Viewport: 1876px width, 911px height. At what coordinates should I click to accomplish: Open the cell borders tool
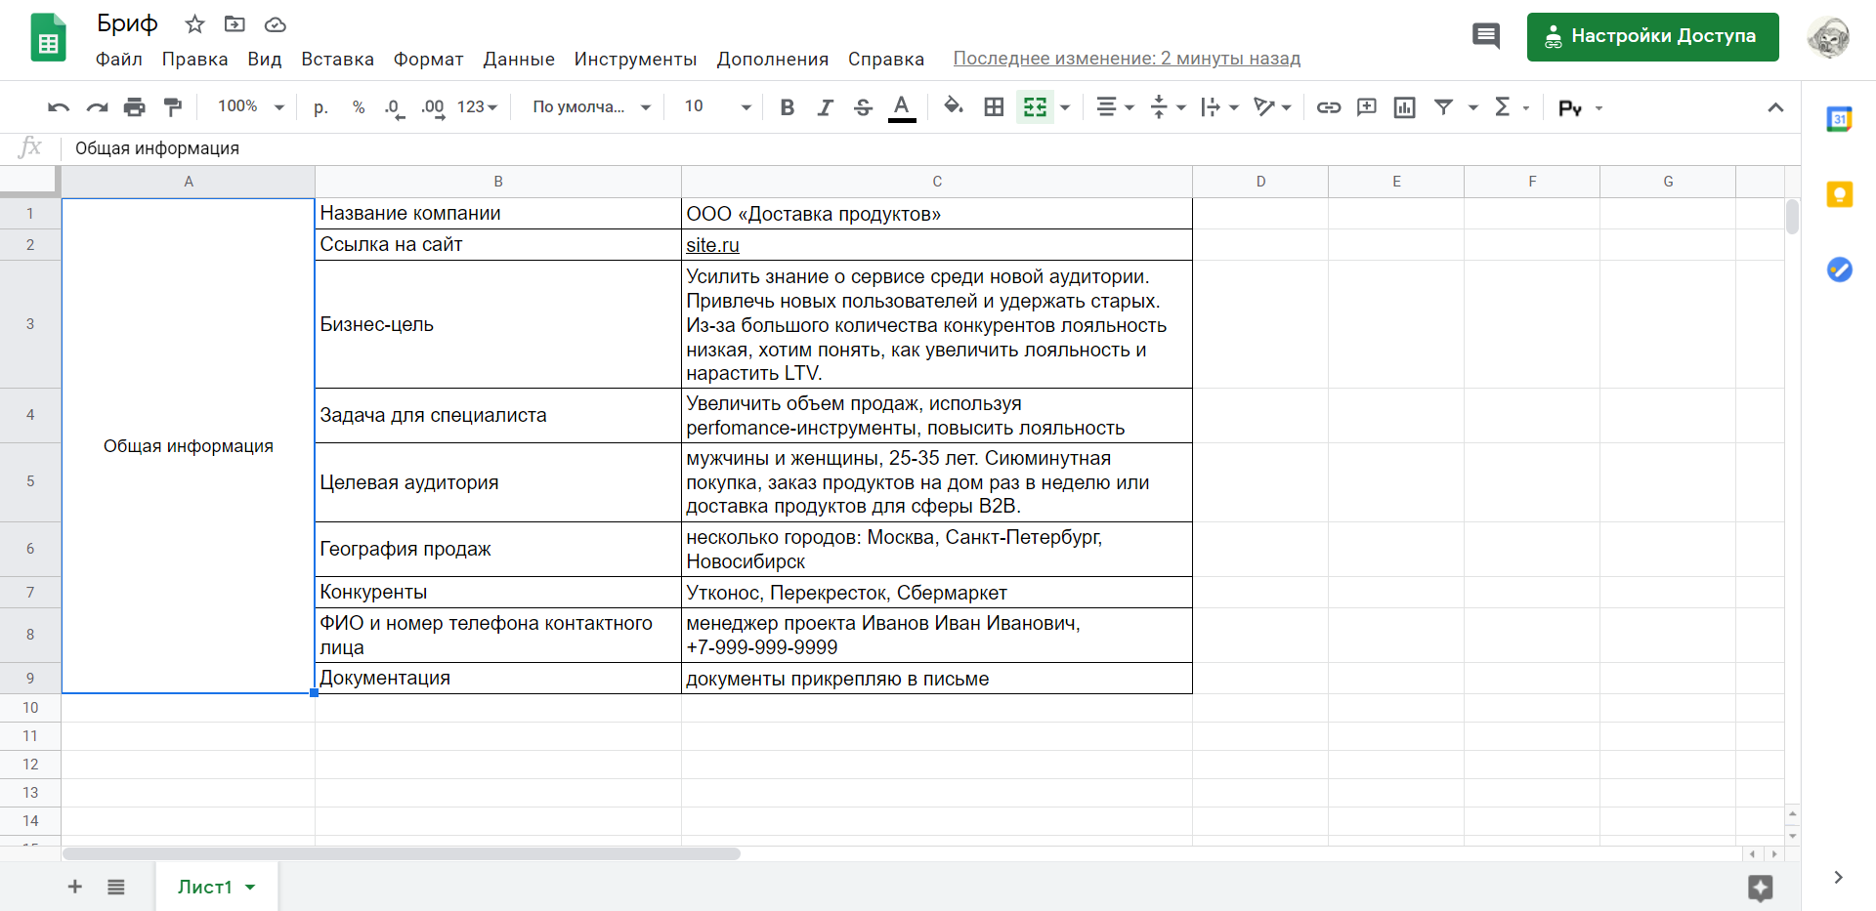point(994,107)
